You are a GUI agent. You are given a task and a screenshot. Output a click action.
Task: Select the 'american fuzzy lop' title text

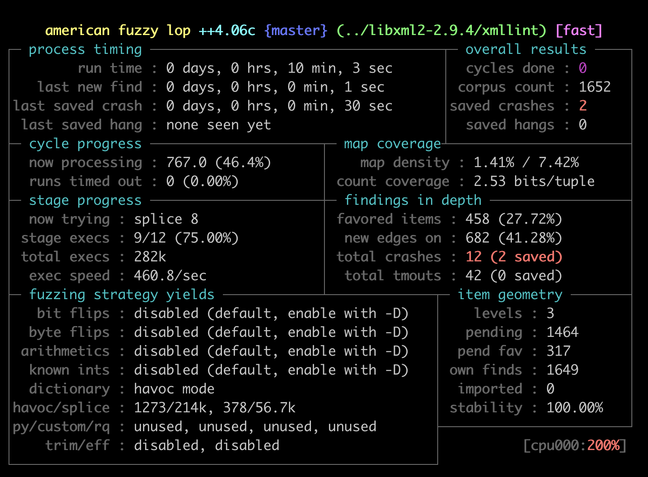[118, 31]
